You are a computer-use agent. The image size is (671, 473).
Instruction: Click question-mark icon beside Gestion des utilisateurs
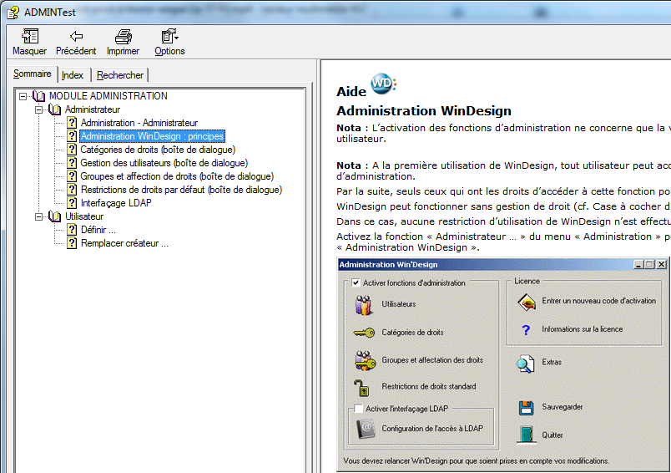pos(72,163)
